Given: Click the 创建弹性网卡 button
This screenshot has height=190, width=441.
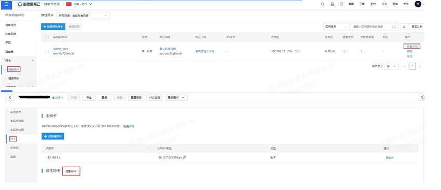Looking at the screenshot, I should click(53, 26).
